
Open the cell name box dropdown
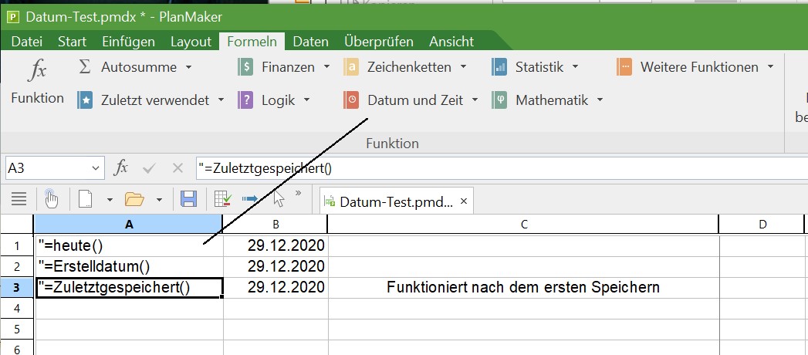tap(96, 167)
